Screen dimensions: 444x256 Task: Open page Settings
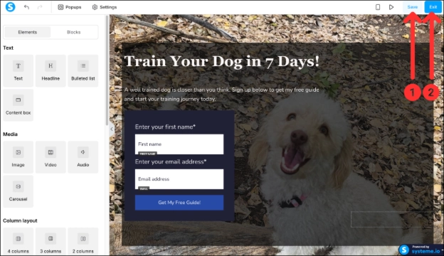click(105, 7)
